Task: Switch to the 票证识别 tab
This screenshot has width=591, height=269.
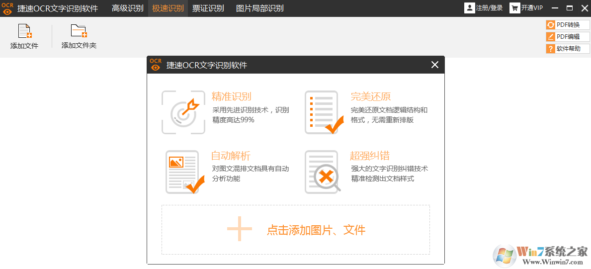Action: click(208, 8)
